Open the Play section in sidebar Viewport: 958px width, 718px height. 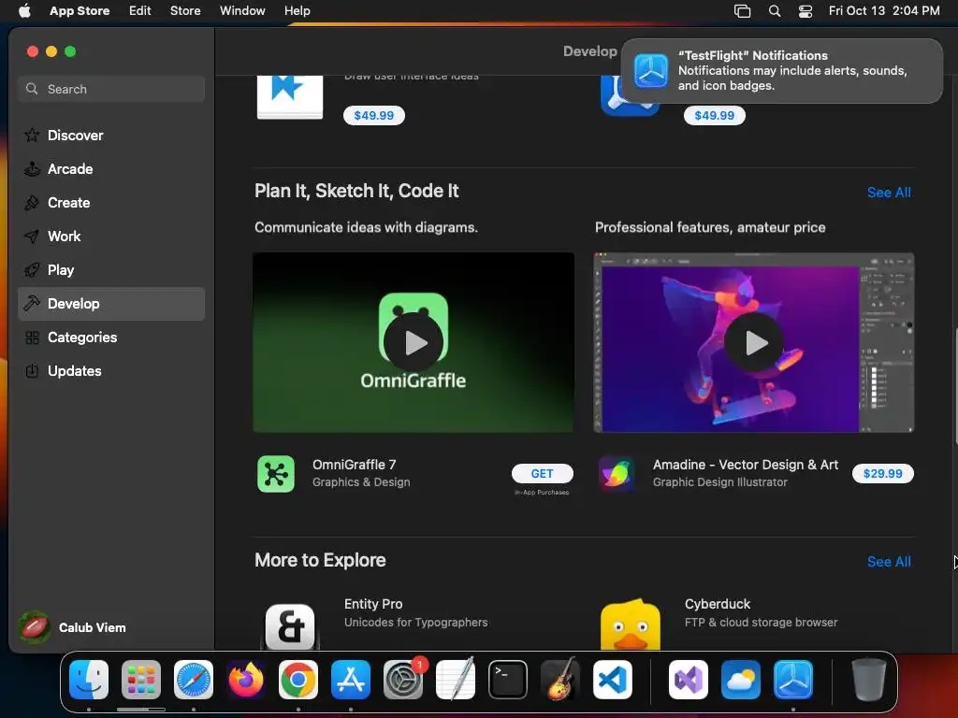[111, 269]
